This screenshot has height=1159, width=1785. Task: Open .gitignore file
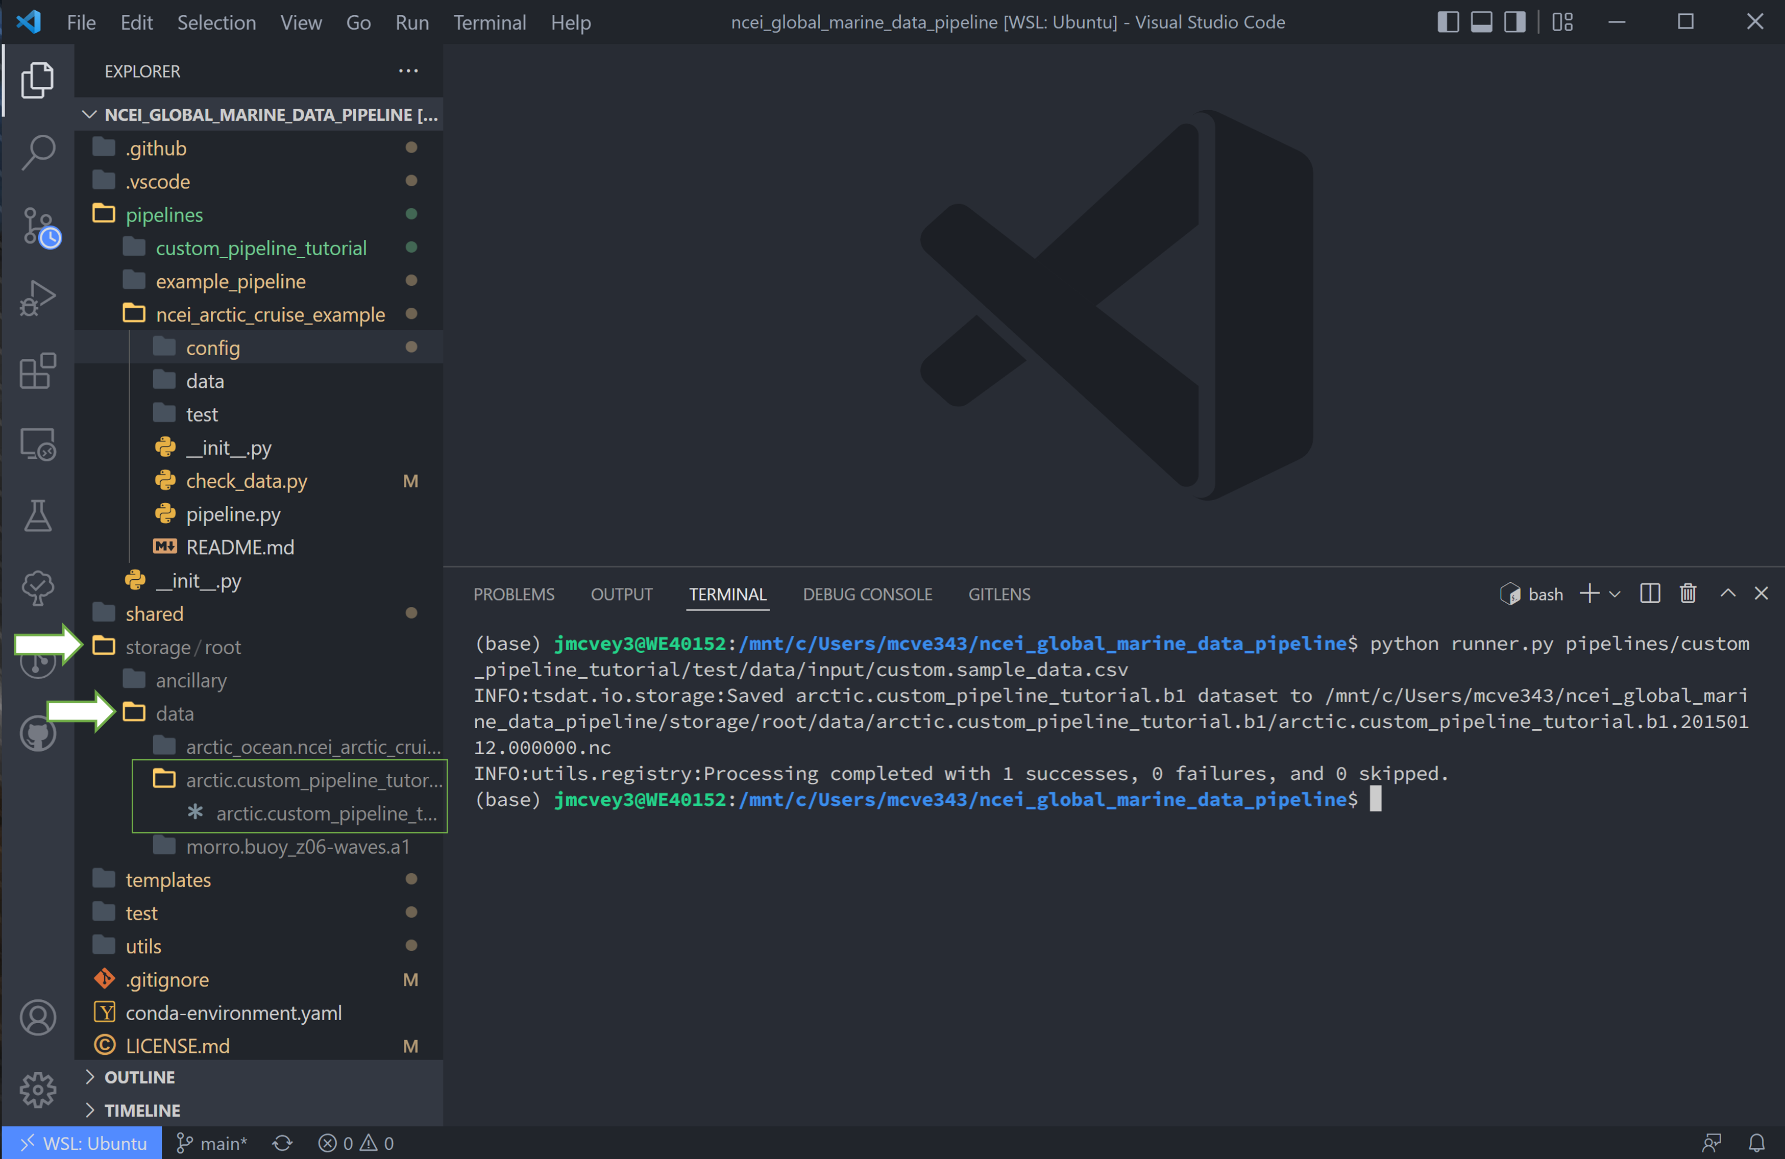click(259, 979)
